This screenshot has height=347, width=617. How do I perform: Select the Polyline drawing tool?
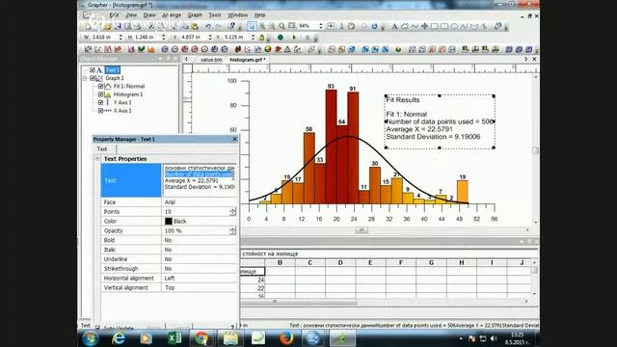click(x=415, y=26)
